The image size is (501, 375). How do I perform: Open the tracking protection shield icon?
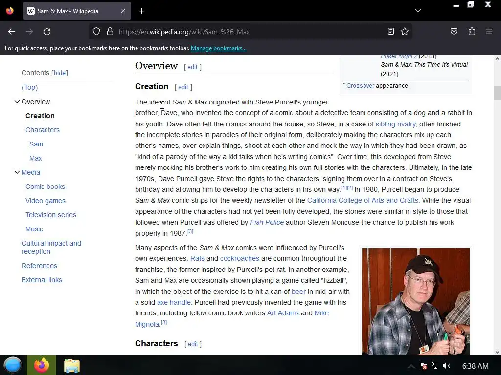[96, 32]
